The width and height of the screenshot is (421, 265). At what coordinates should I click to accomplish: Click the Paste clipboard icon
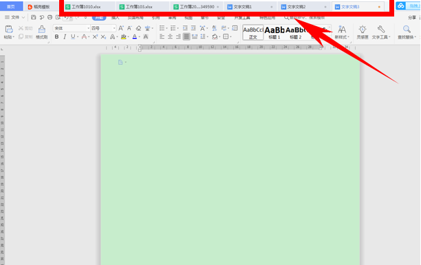pos(9,32)
